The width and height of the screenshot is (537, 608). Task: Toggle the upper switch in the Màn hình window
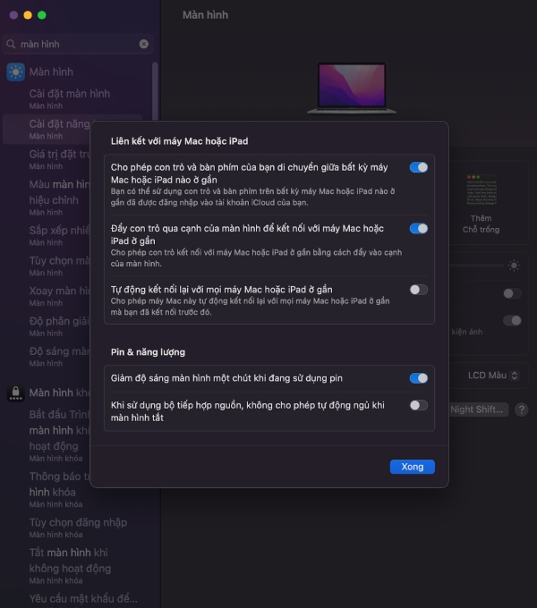[512, 293]
